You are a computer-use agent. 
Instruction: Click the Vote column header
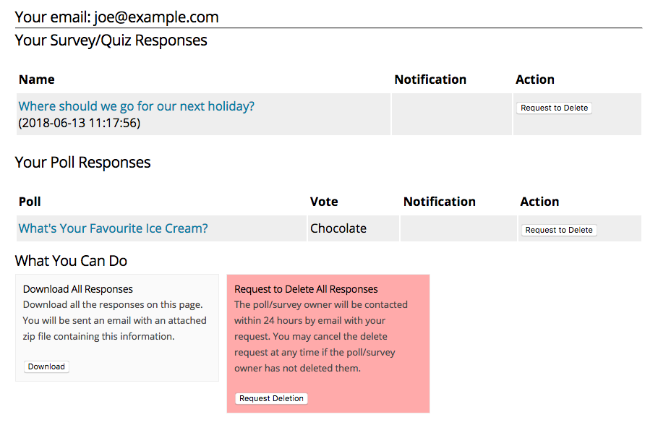[x=324, y=202]
